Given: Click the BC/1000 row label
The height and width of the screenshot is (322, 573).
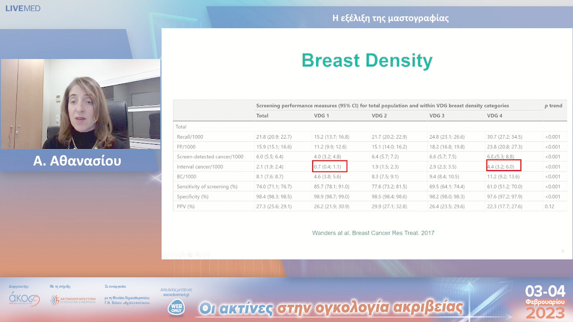Looking at the screenshot, I should click(x=186, y=176).
